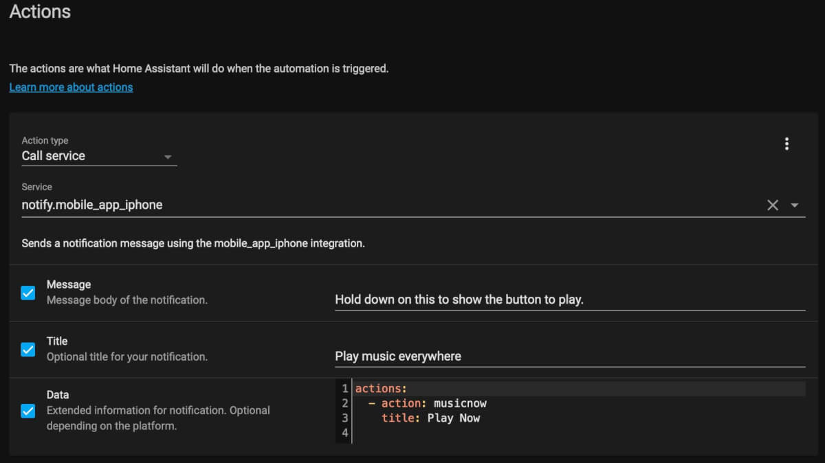Click the 'Message' field label
This screenshot has height=463, width=825.
(69, 284)
